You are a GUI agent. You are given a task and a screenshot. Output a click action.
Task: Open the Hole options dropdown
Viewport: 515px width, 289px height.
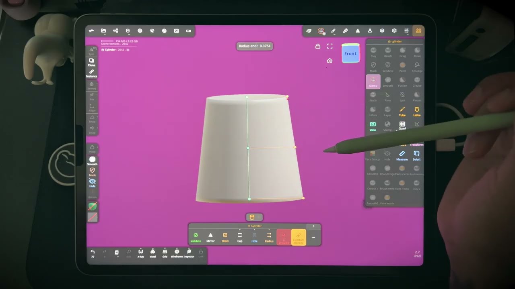click(254, 238)
